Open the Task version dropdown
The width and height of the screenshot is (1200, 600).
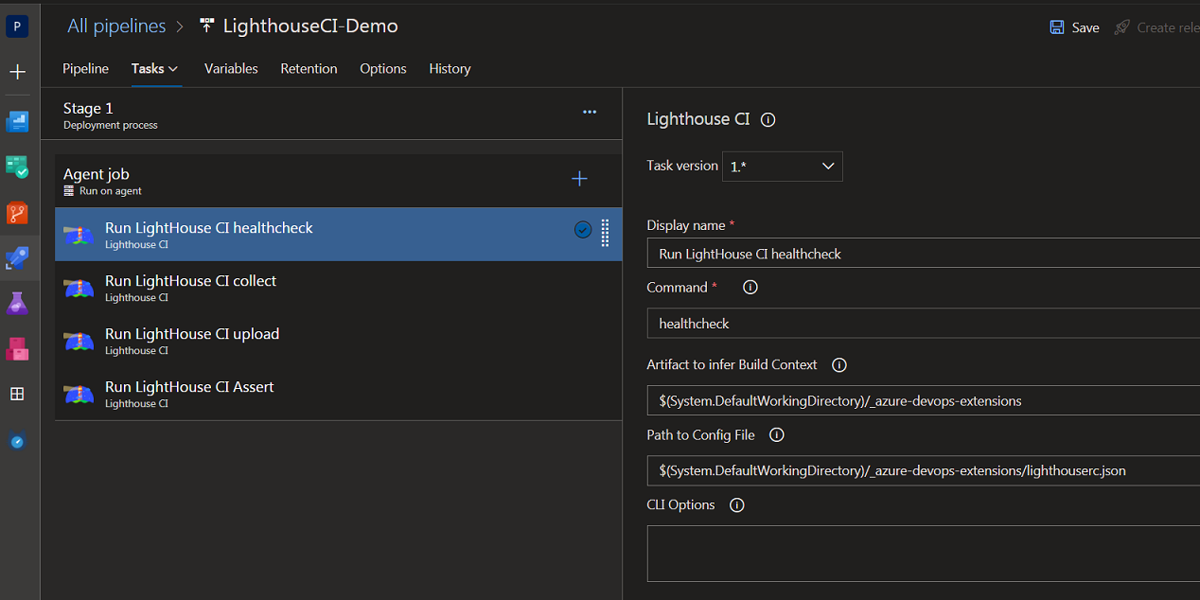pyautogui.click(x=782, y=167)
